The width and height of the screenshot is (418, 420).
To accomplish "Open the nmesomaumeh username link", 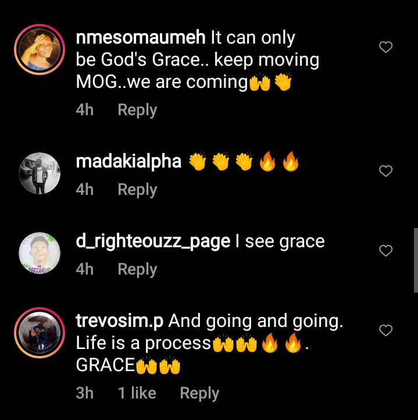I will [x=141, y=37].
